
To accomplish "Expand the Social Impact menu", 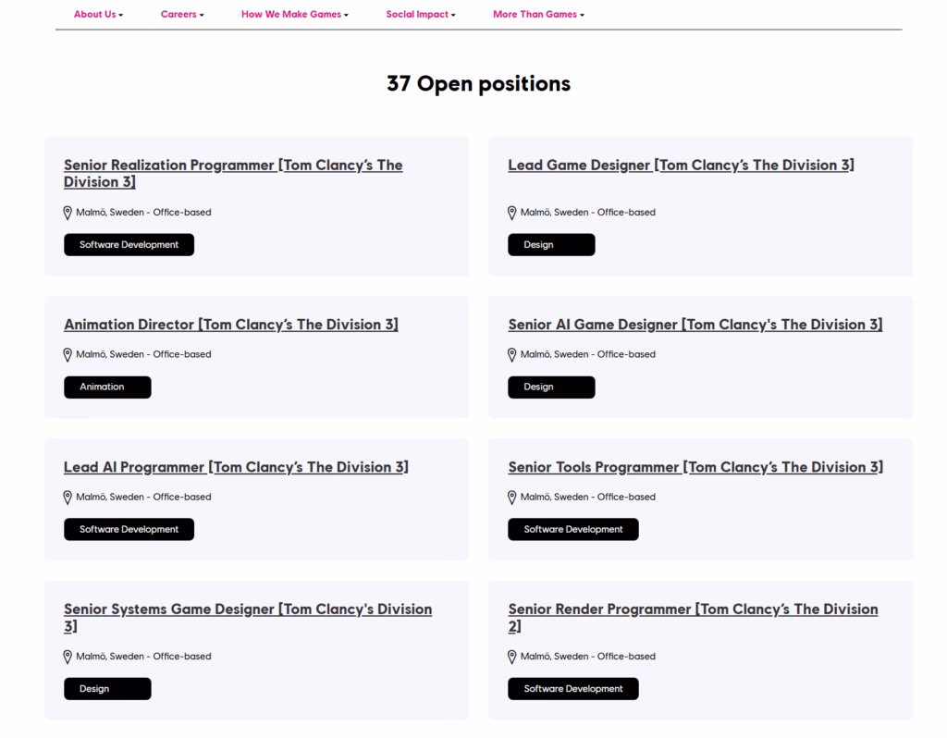I will point(421,14).
